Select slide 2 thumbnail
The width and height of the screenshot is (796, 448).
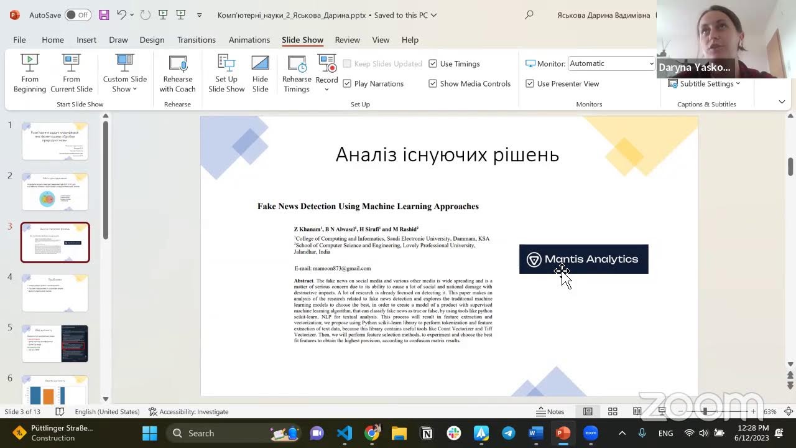click(x=55, y=192)
